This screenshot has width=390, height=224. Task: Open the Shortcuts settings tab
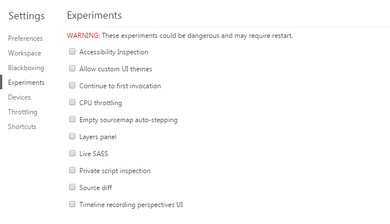click(22, 127)
